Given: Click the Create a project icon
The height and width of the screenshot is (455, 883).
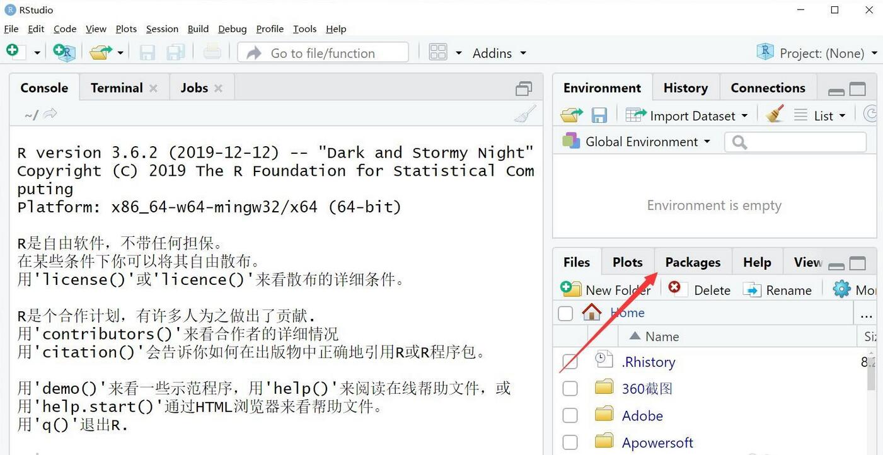Looking at the screenshot, I should 64,52.
